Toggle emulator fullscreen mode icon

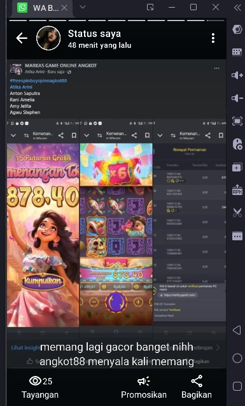point(237,121)
